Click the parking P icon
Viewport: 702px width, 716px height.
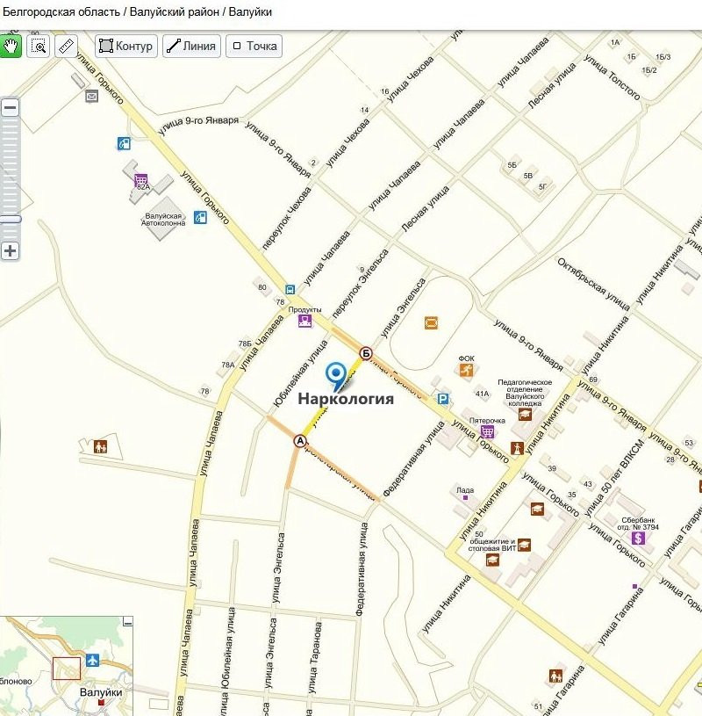point(443,399)
